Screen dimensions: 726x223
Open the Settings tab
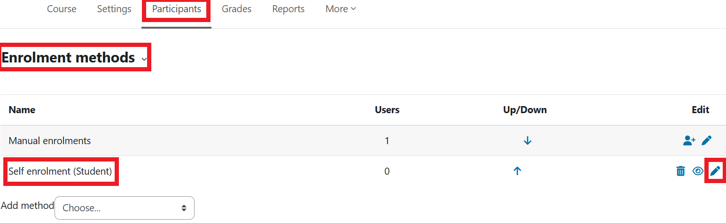[x=114, y=9]
